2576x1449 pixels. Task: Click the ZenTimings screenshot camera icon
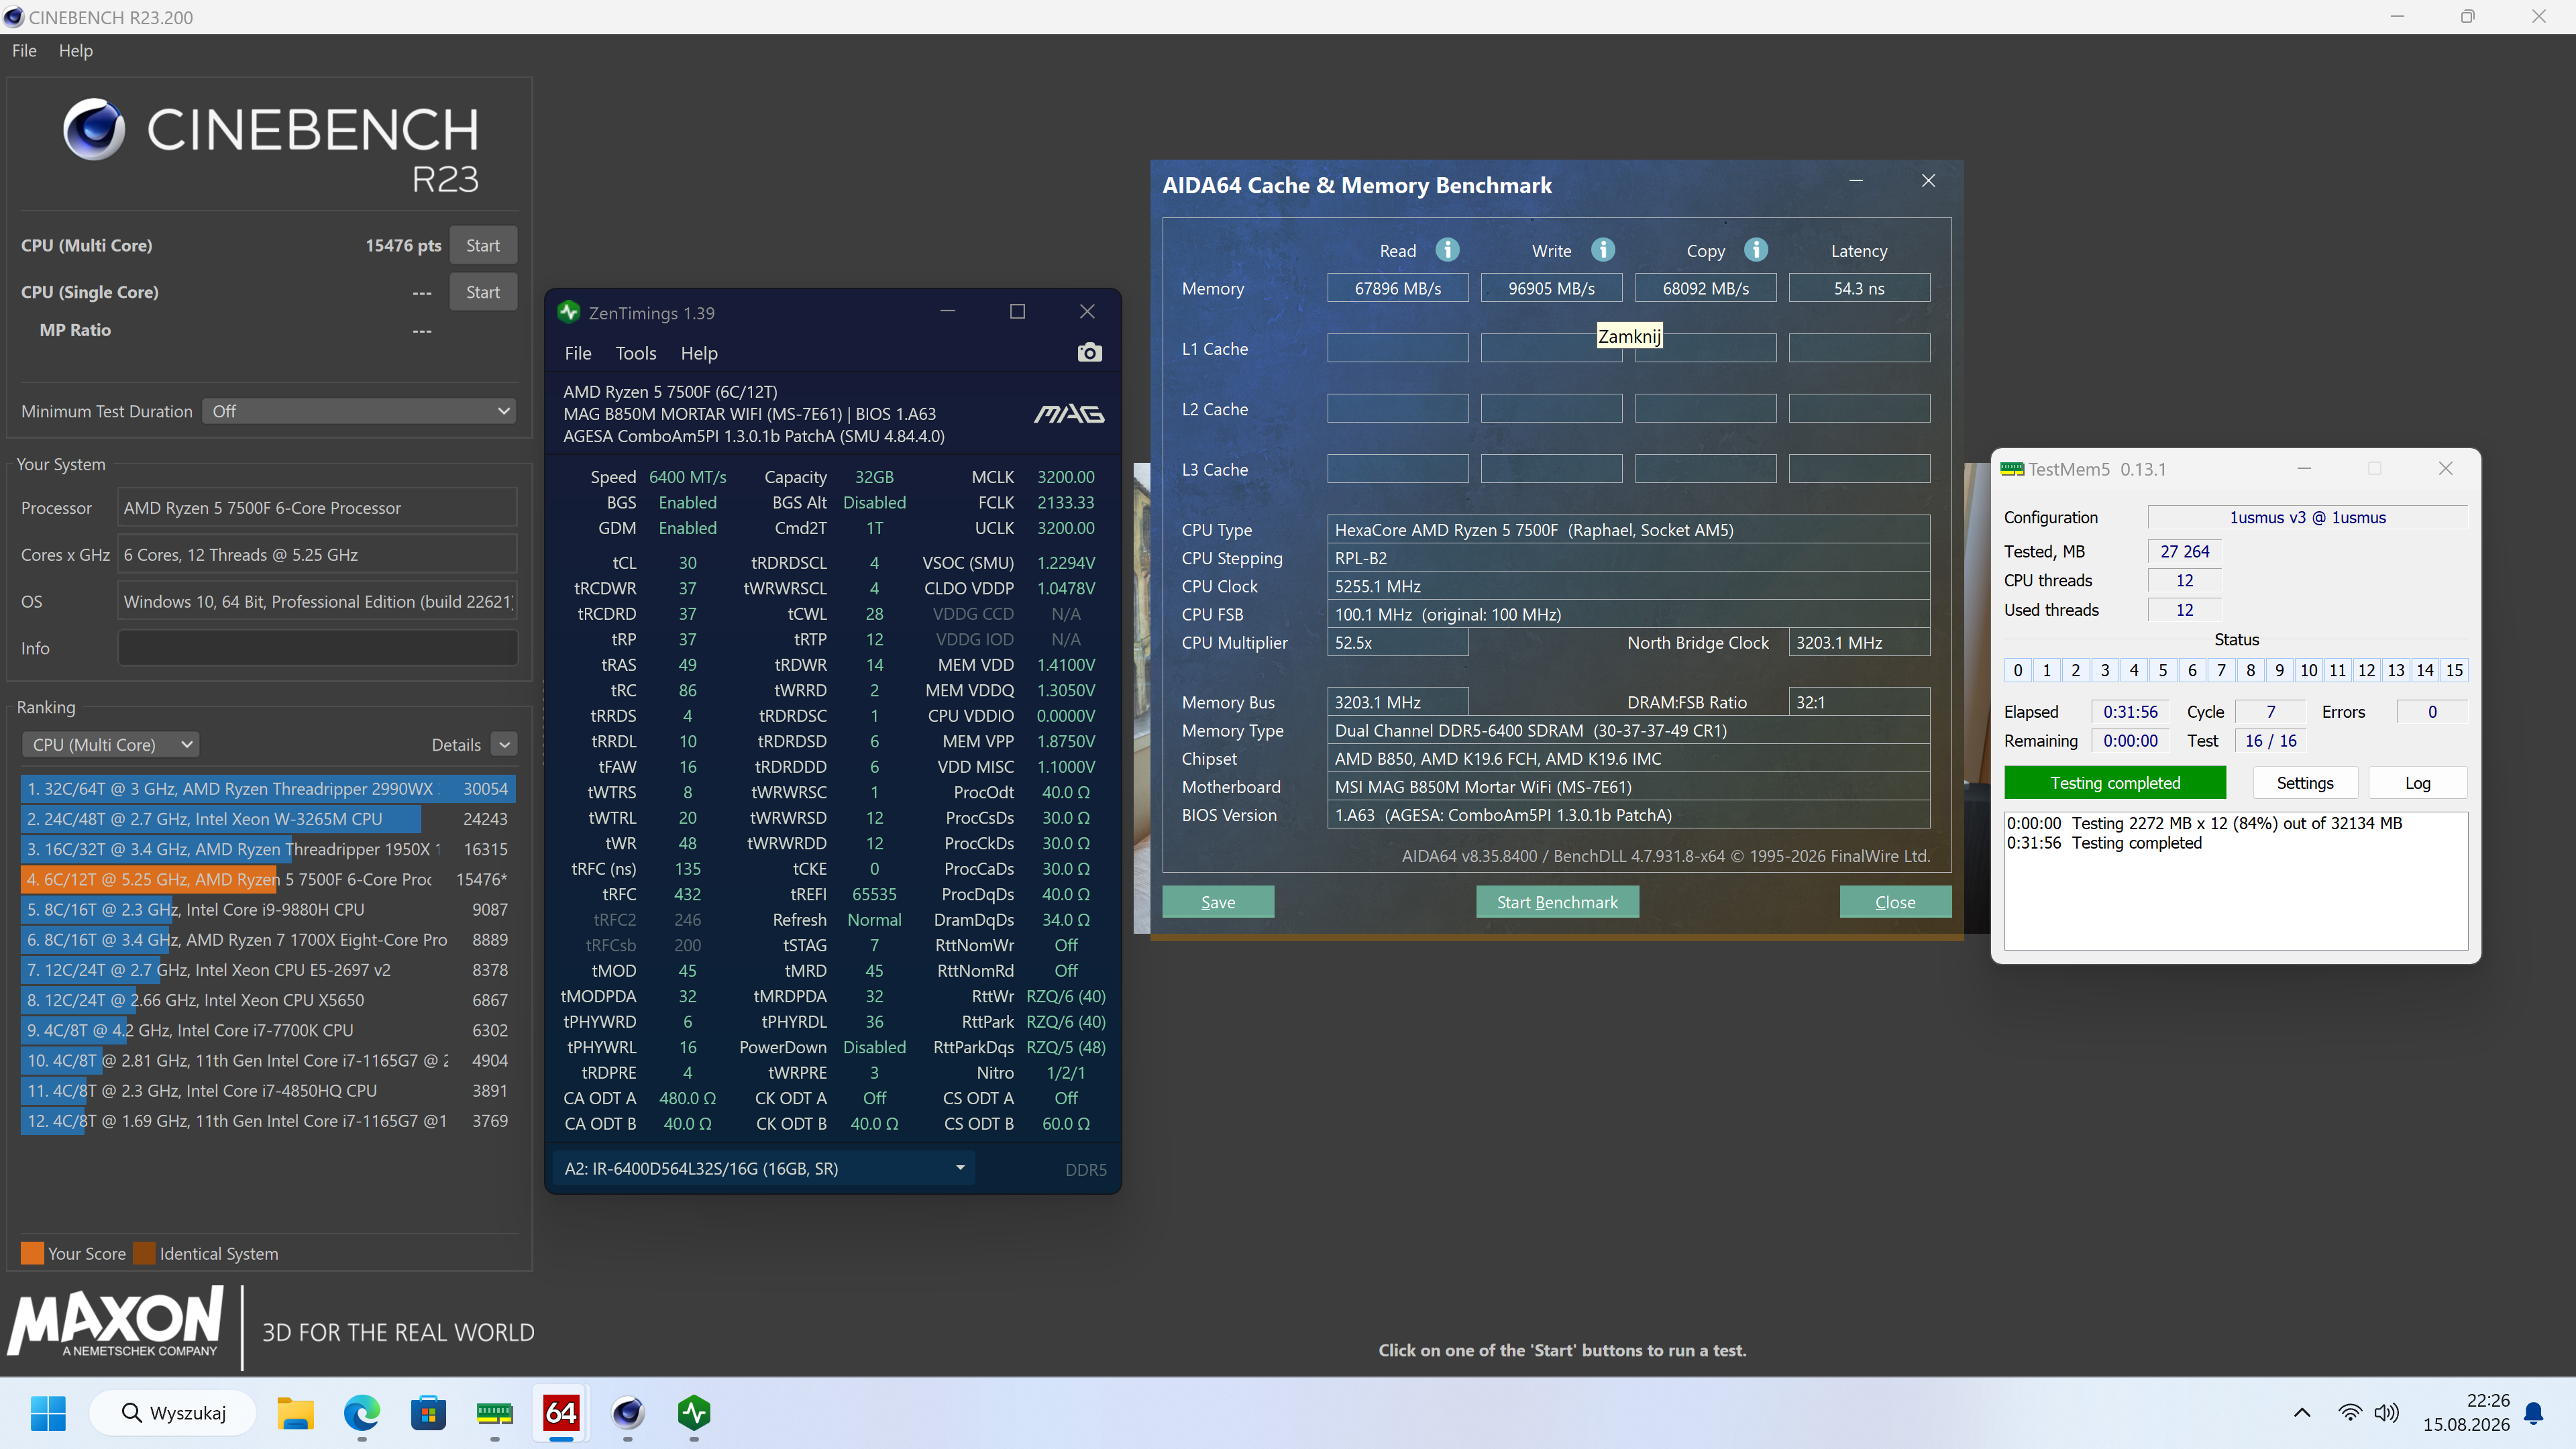[1089, 352]
